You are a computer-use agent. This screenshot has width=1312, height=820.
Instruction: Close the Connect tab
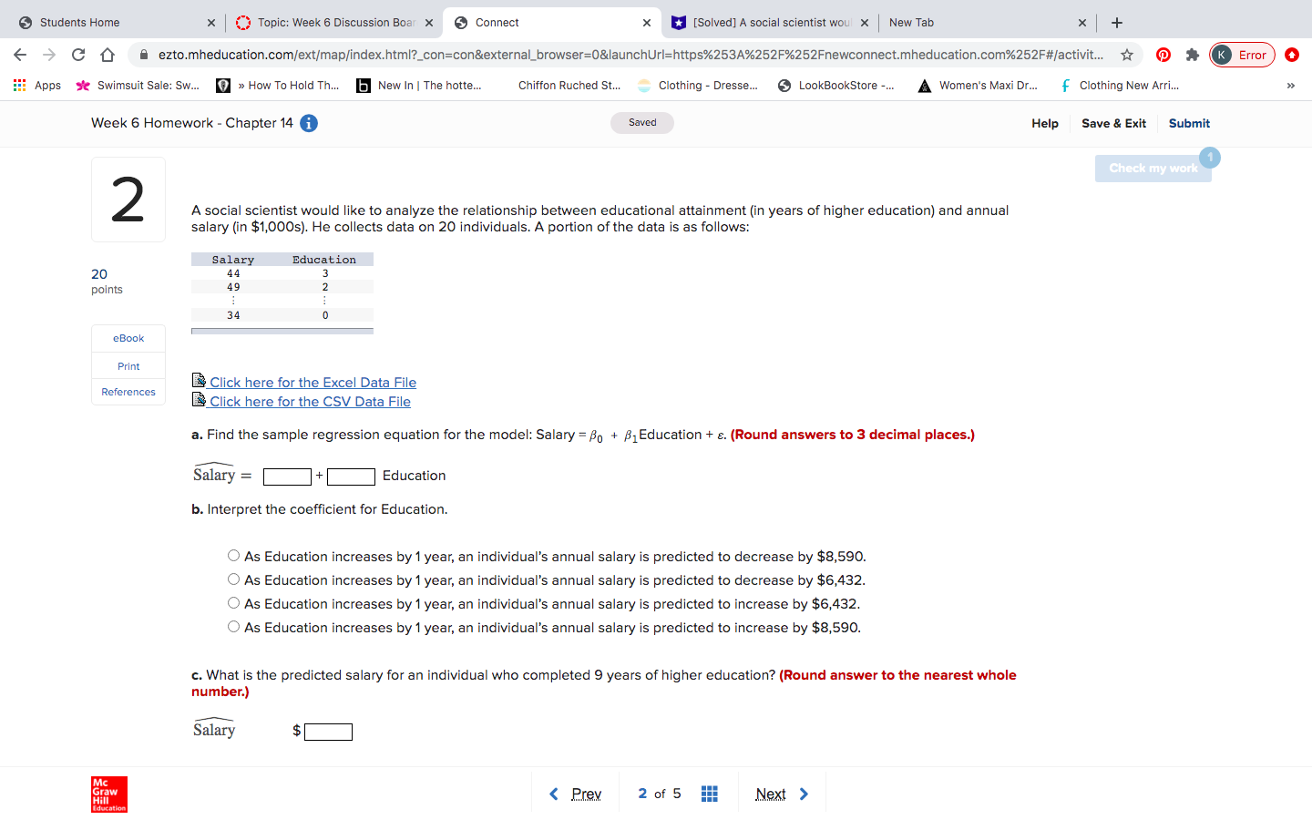647,23
